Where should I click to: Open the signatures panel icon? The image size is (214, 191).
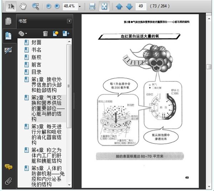point(8,50)
